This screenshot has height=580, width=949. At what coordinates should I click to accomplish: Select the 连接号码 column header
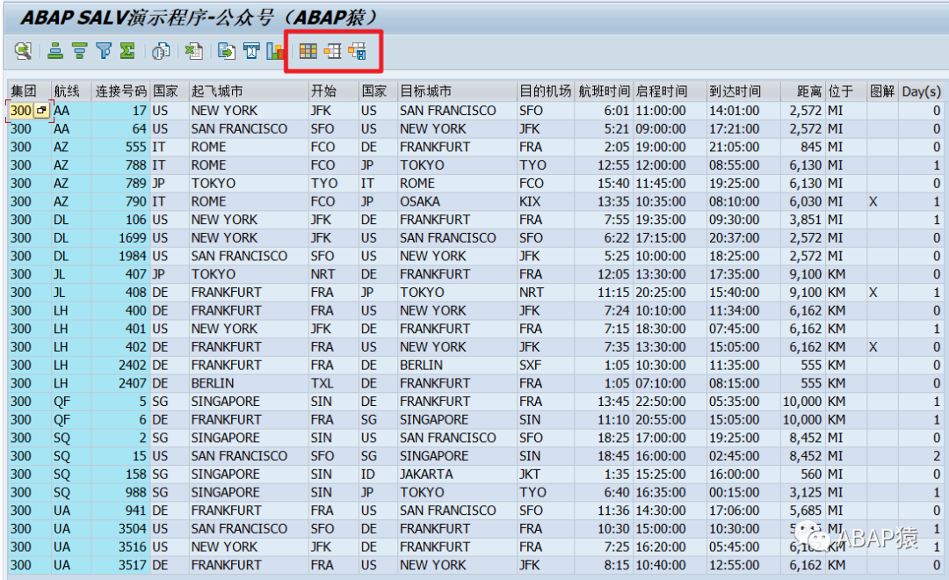120,91
